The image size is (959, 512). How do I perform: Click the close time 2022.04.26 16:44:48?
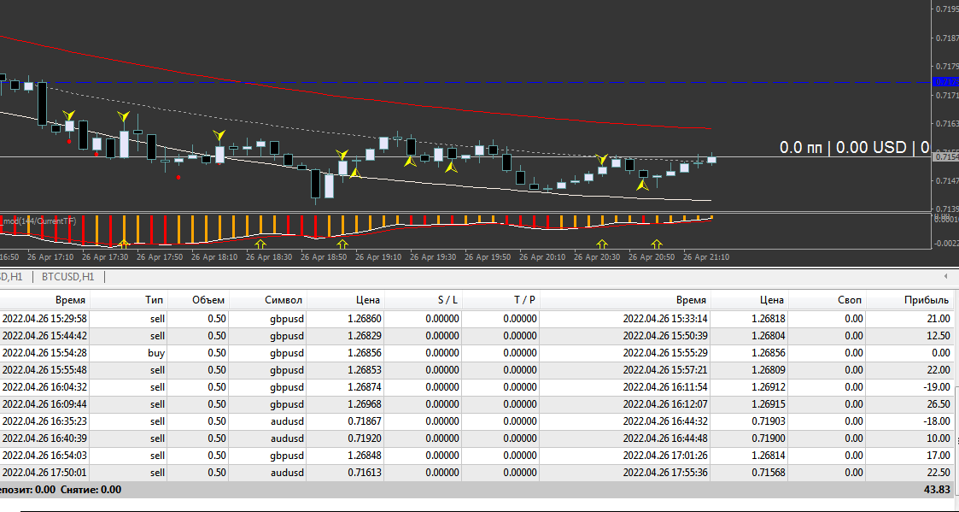point(665,438)
